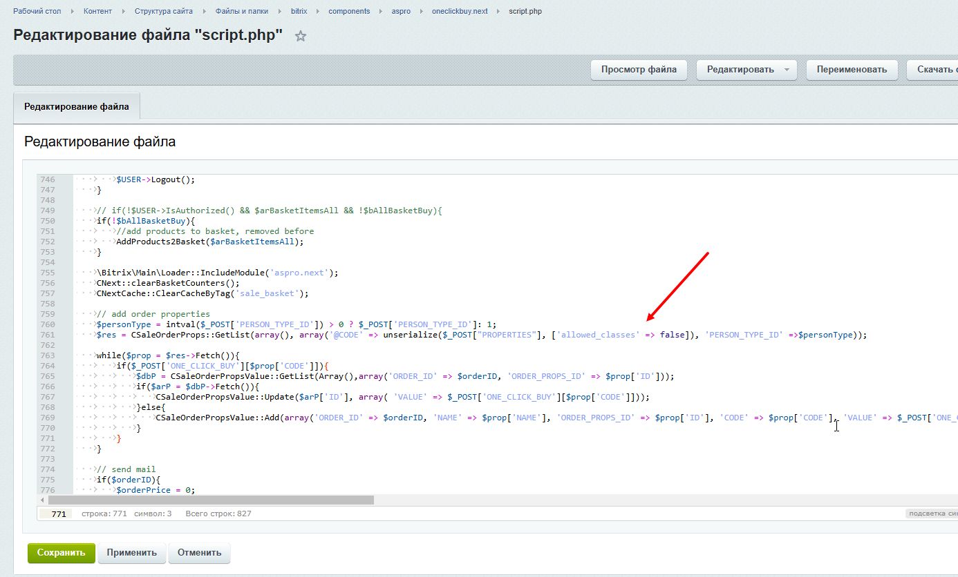Click the horizontal scrollbar thumb in editor

click(x=211, y=500)
